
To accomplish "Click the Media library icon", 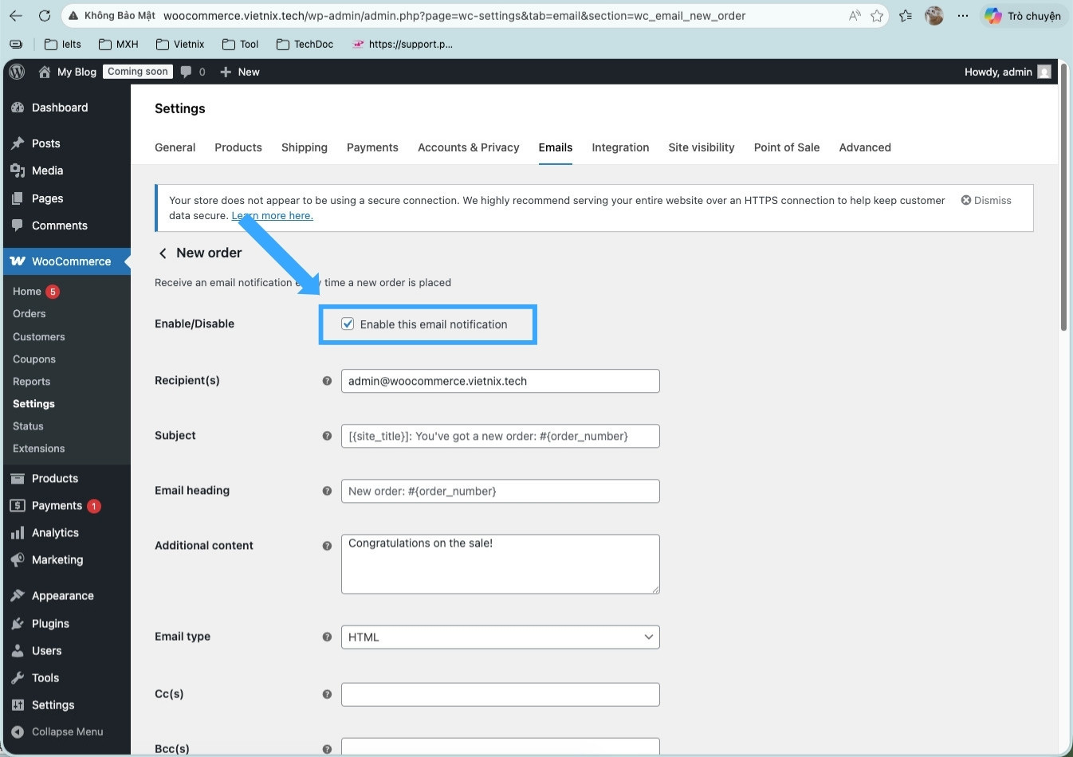I will (18, 170).
